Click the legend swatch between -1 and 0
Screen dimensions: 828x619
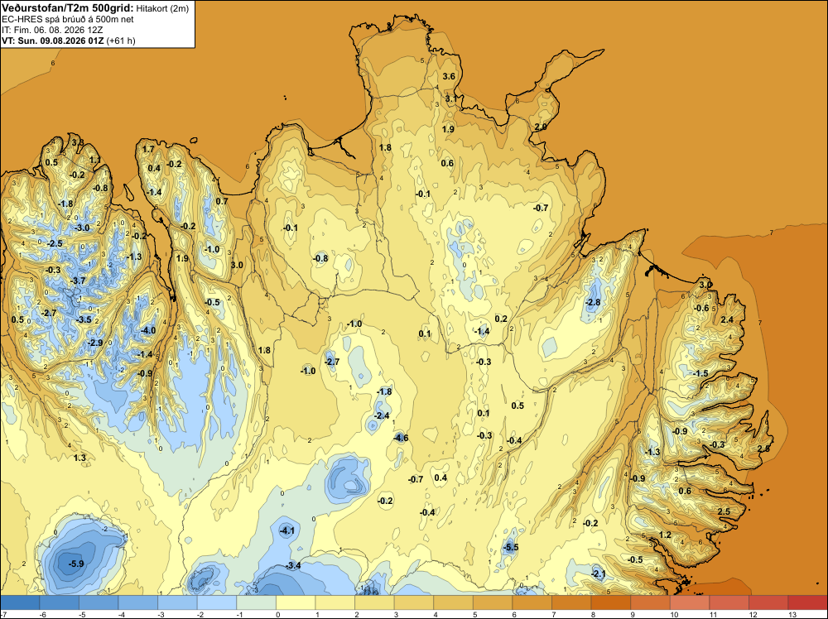(x=256, y=602)
